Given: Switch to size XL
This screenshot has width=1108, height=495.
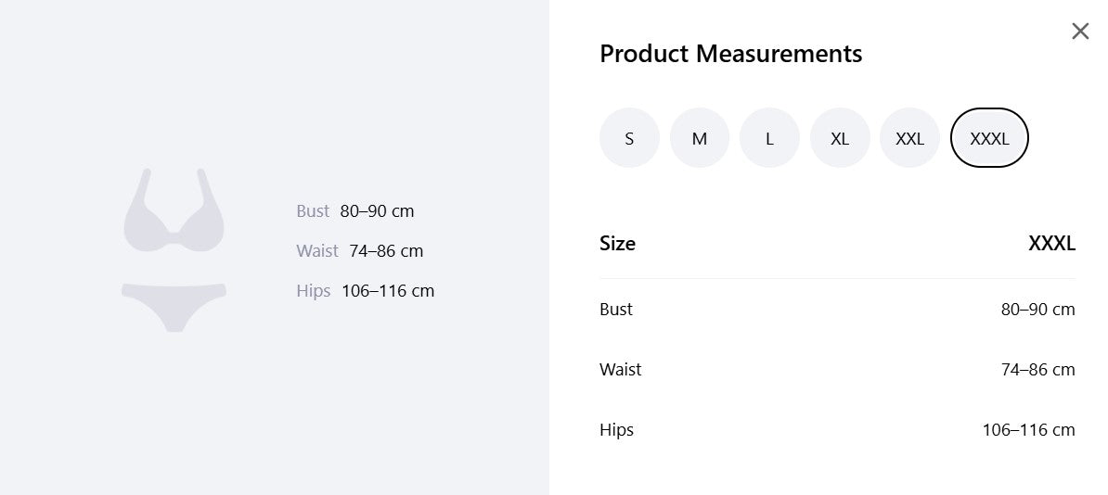Looking at the screenshot, I should pos(840,138).
